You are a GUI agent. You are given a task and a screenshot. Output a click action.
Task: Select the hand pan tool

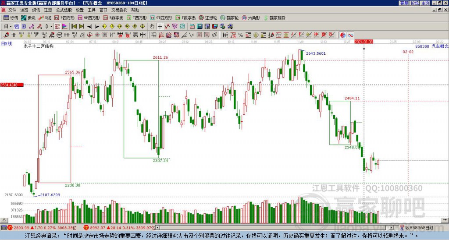(152, 27)
